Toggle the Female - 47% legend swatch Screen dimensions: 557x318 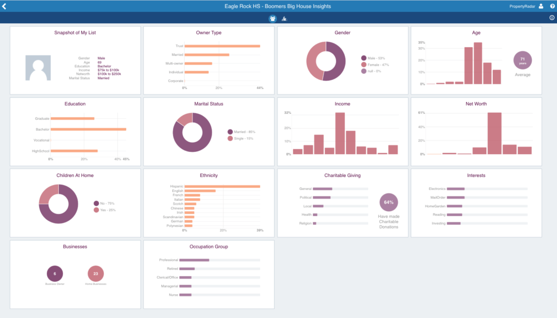364,65
